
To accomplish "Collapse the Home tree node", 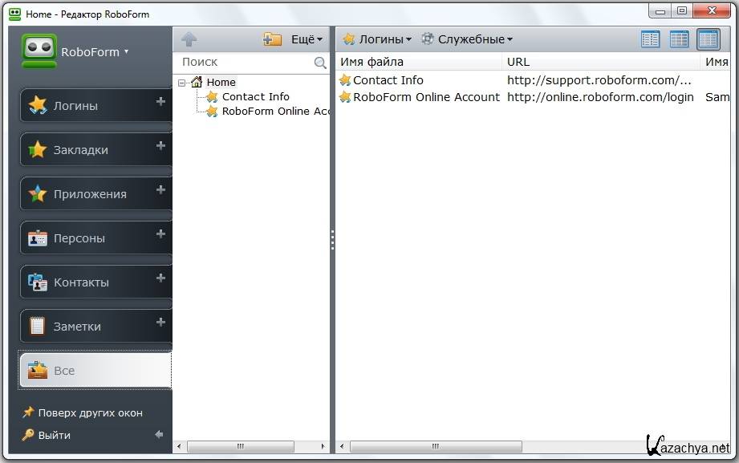I will [182, 82].
